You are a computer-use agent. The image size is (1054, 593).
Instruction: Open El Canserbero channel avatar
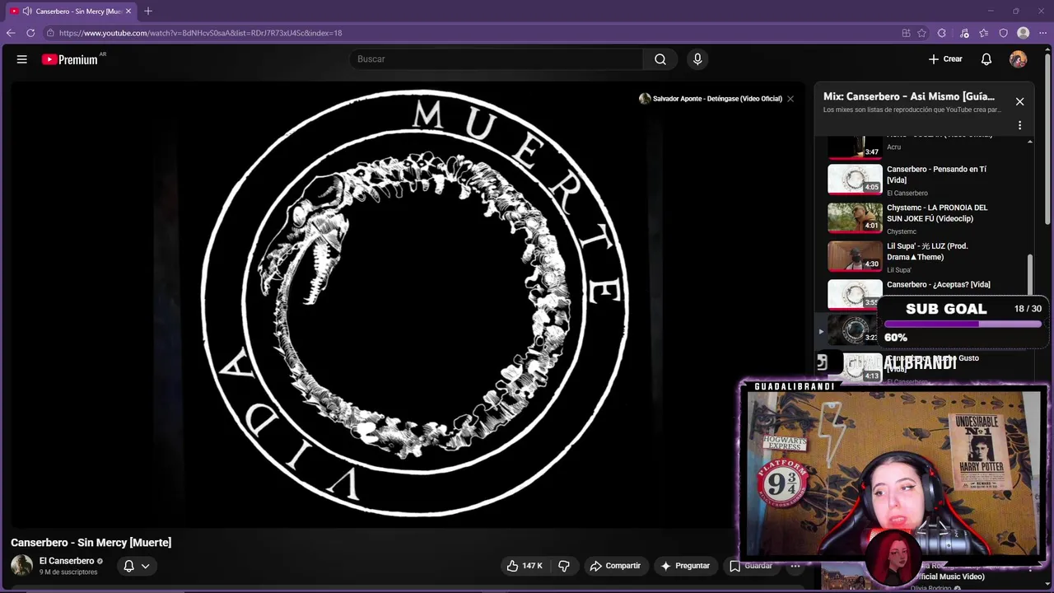point(21,565)
